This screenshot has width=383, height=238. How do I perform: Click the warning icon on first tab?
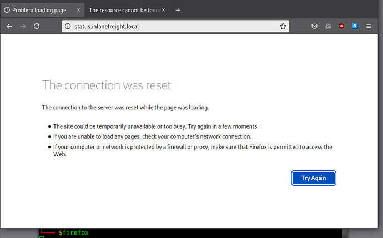7,10
